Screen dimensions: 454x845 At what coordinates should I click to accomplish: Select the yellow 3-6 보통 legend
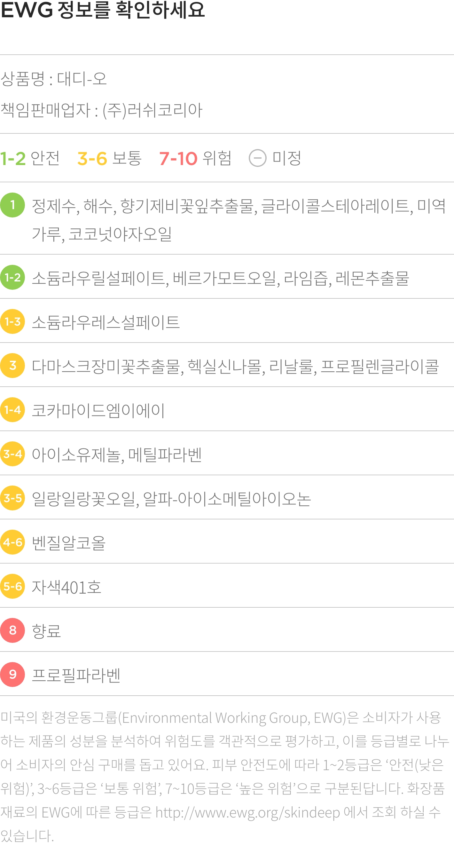pos(109,158)
